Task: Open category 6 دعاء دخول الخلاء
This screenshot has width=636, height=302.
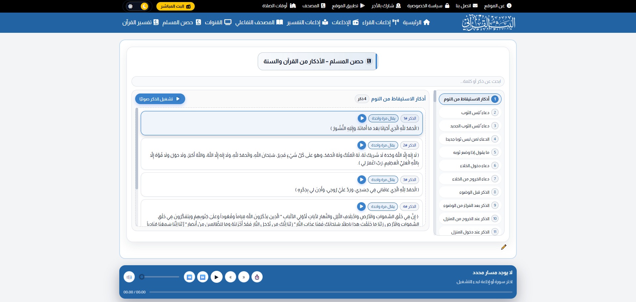Action: (x=470, y=166)
